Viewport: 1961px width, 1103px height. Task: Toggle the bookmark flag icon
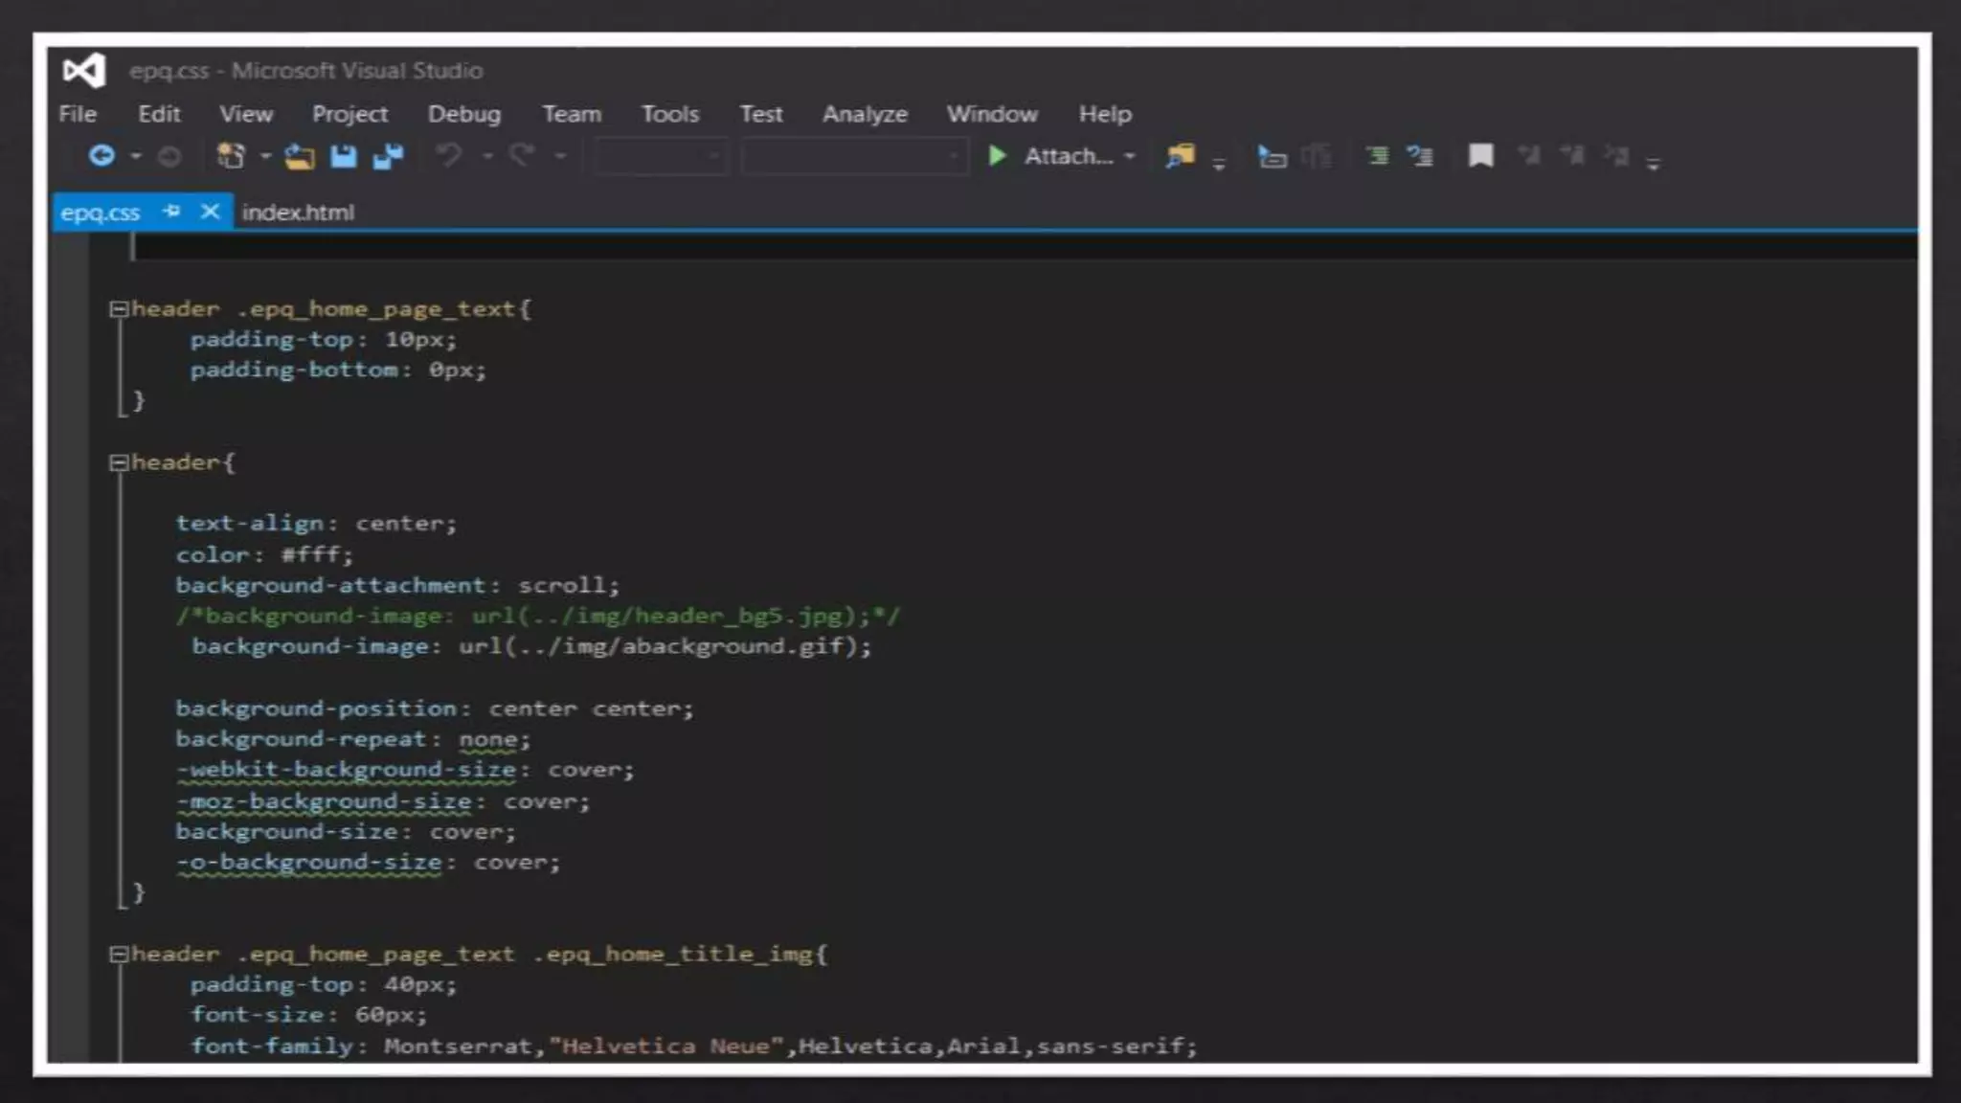[x=1480, y=156]
